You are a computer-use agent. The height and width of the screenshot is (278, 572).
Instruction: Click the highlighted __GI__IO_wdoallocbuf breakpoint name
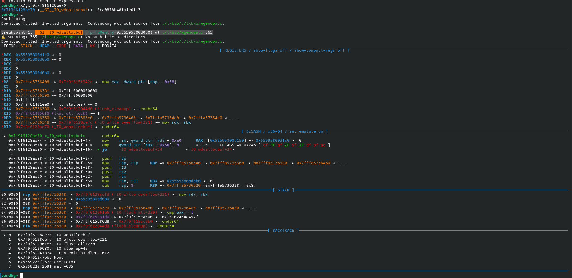coord(59,32)
